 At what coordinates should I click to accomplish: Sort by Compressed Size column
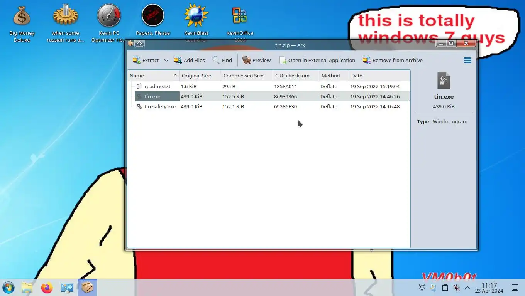coord(247,76)
